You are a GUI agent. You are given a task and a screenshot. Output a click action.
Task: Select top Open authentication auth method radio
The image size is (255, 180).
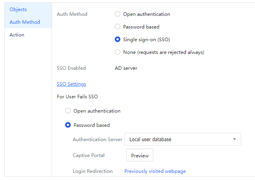(x=118, y=14)
